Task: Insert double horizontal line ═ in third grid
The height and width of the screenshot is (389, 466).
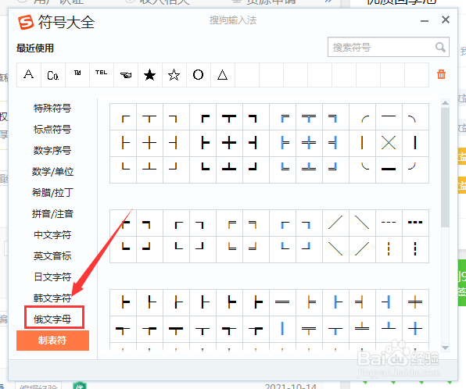Action: (x=282, y=302)
